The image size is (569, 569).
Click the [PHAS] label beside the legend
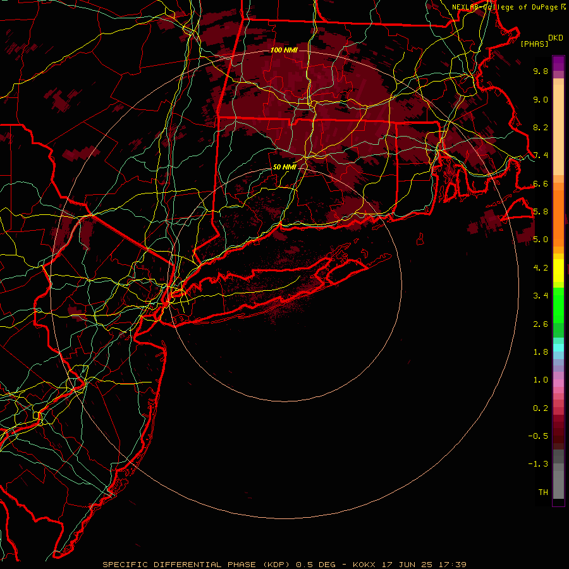click(x=534, y=44)
